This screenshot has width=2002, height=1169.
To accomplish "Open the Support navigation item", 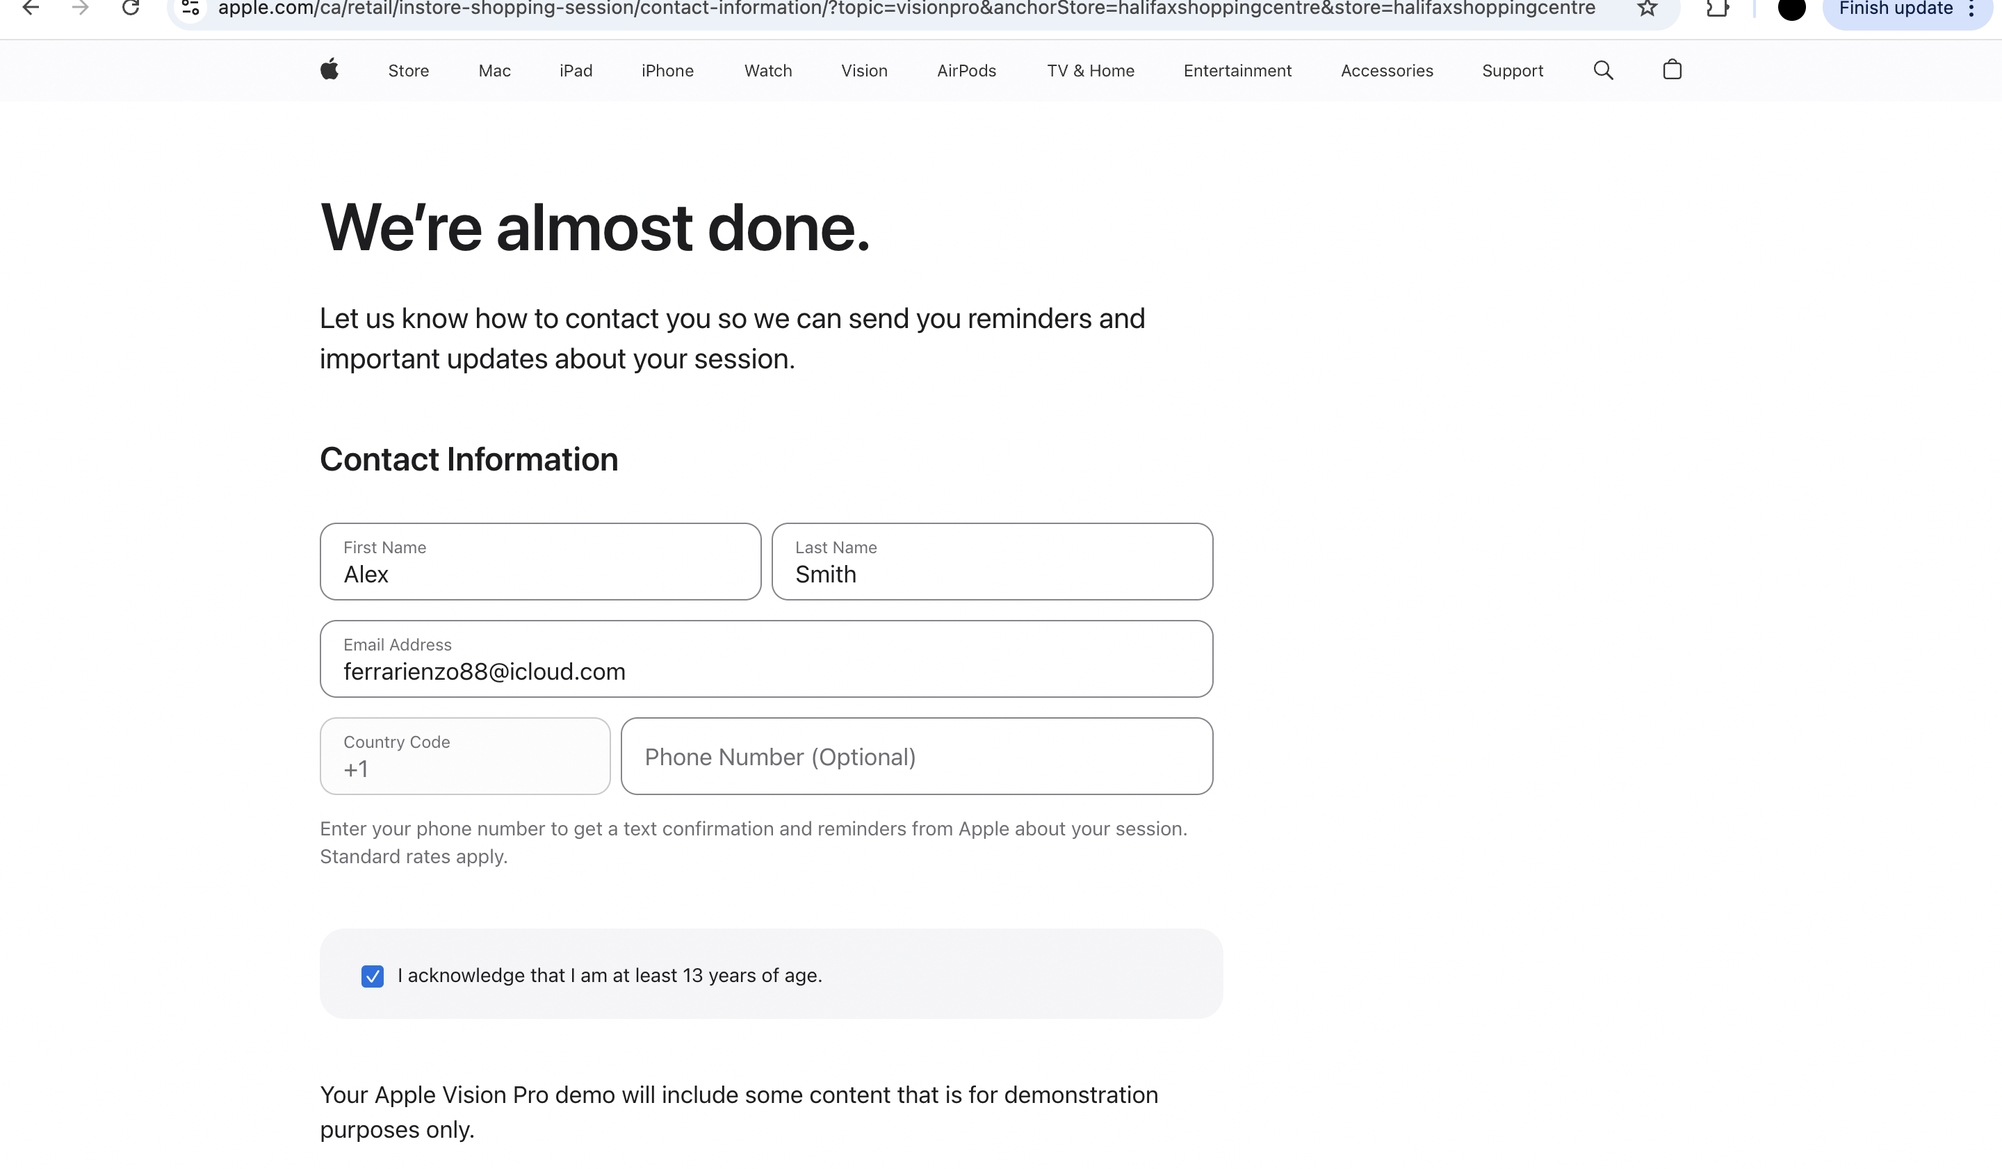I will point(1512,71).
